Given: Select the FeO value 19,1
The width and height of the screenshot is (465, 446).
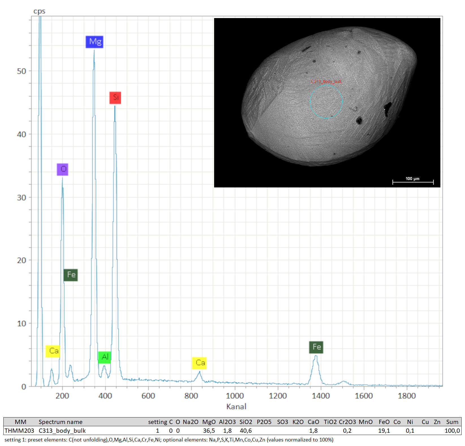Looking at the screenshot, I should 384,431.
